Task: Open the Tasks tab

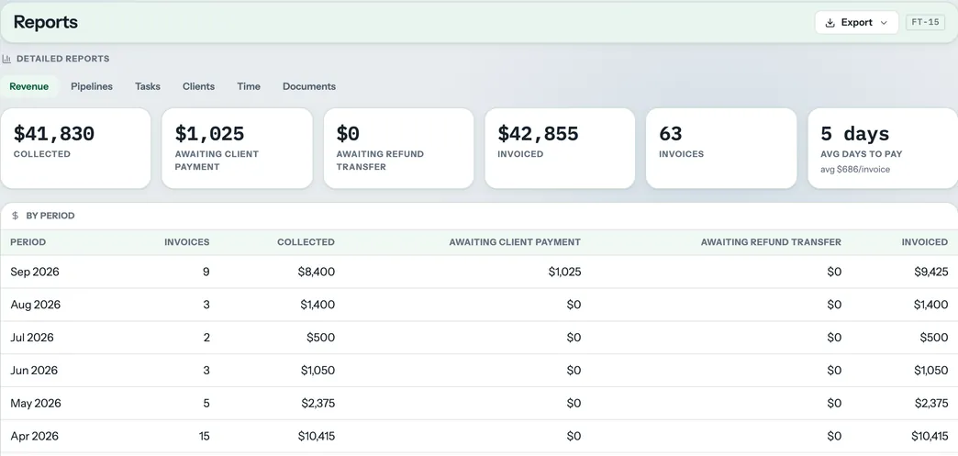Action: 148,86
